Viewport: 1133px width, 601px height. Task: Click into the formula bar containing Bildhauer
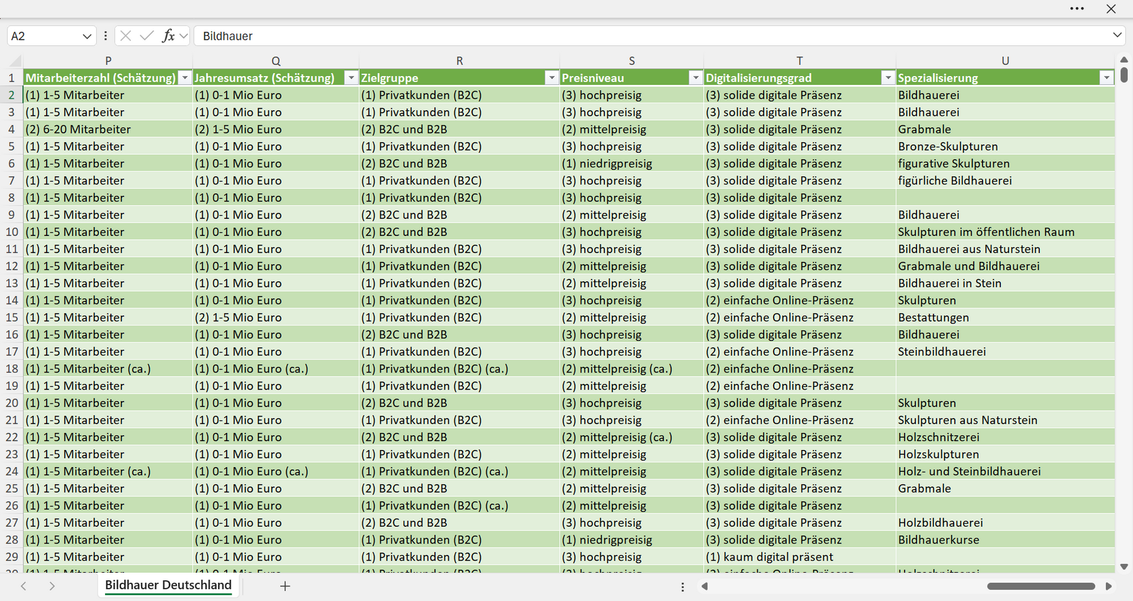[651, 36]
